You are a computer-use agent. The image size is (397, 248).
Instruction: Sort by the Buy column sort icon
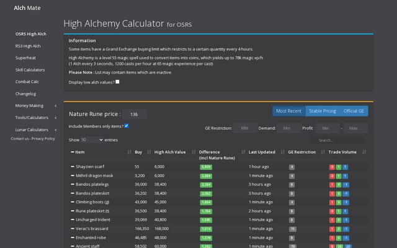[x=149, y=152]
